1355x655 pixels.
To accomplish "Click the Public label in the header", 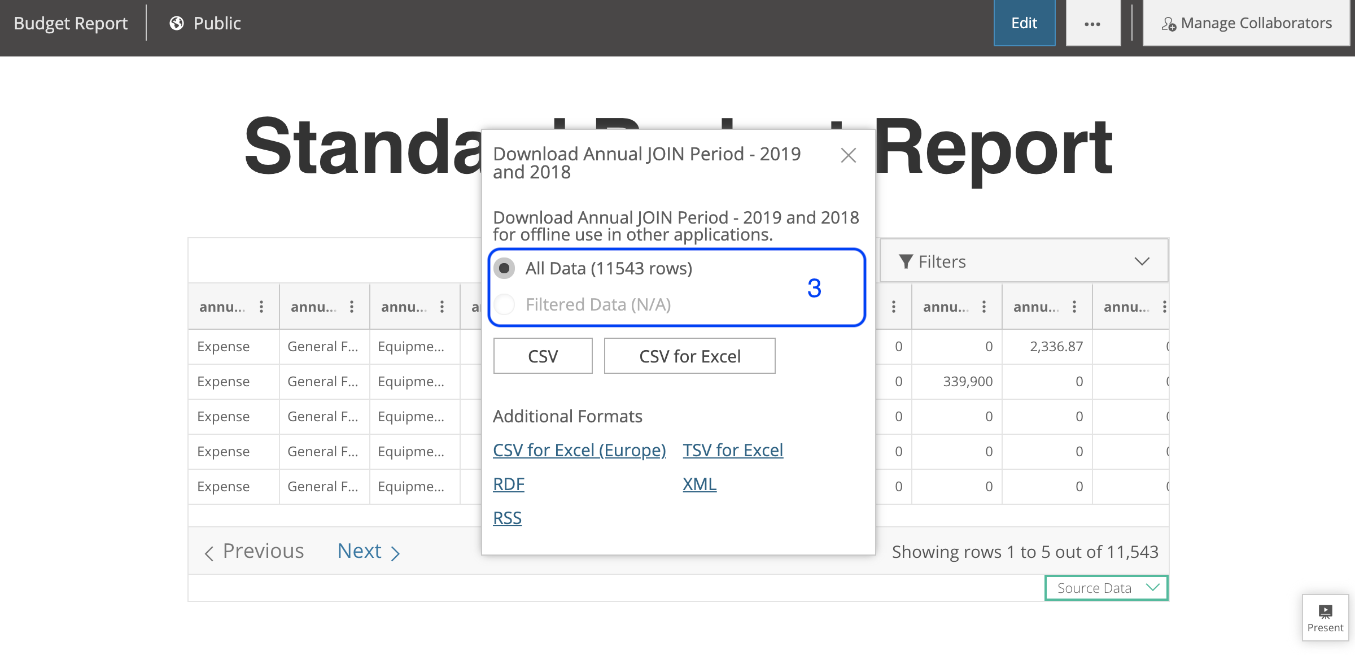I will coord(217,23).
